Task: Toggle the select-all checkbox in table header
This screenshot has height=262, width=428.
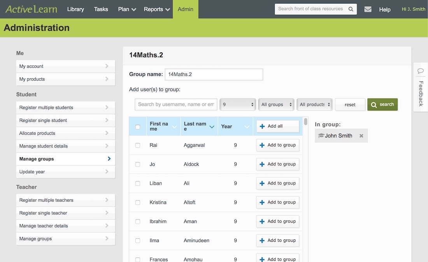Action: pos(138,127)
